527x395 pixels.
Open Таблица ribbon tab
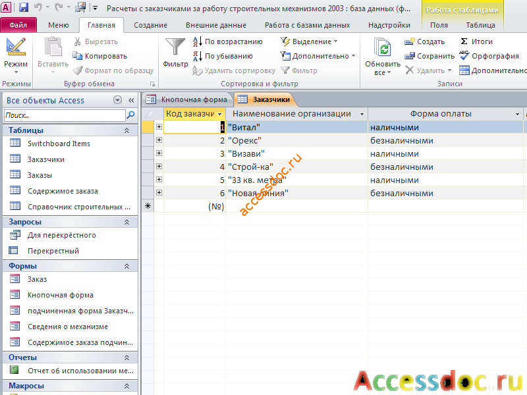[x=480, y=25]
